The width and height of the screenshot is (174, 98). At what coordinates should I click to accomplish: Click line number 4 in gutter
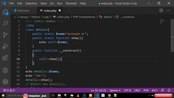pos(19,34)
